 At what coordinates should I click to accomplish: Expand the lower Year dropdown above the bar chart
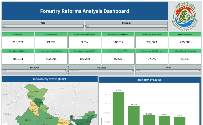(x=168, y=71)
